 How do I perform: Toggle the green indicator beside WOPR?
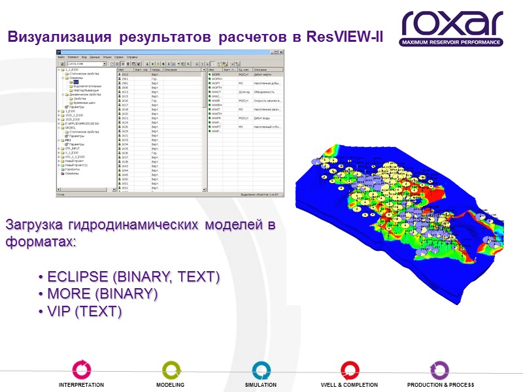click(210, 74)
